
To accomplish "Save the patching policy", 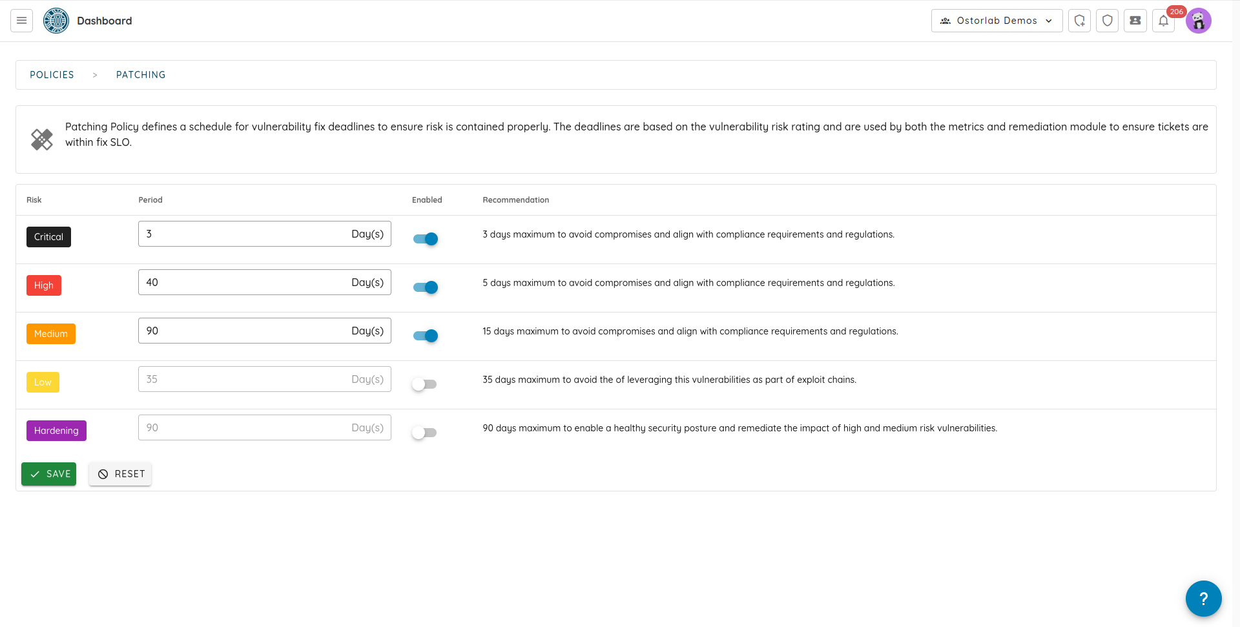I will coord(49,474).
